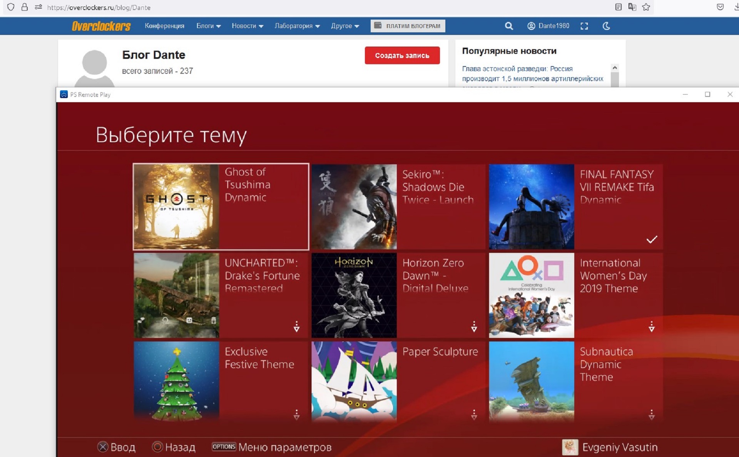Bookmark this page with the star icon
The image size is (739, 457).
click(x=646, y=7)
